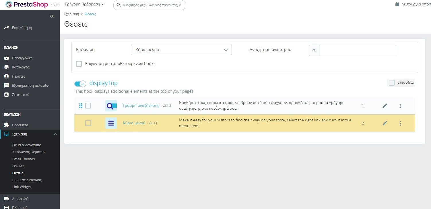Click the Κύριο μενού module hamburger icon
Screen dimensions: 431x209
click(x=111, y=123)
